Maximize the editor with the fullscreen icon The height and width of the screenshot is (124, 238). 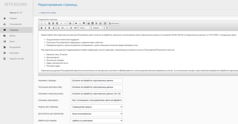tap(105, 24)
